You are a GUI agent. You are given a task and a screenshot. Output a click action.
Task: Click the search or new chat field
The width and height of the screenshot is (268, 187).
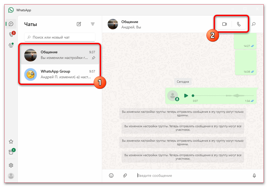pos(60,37)
